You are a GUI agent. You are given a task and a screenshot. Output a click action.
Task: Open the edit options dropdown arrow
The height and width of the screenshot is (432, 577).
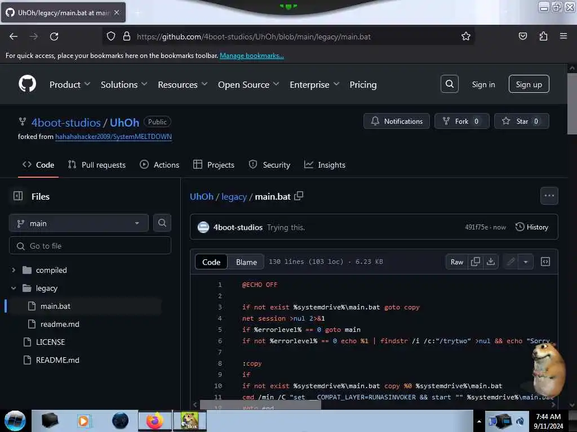(x=526, y=262)
